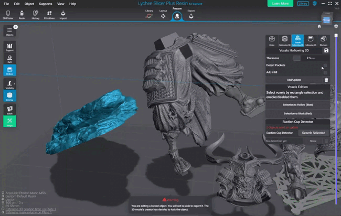
Task: Switch to the Export workspace
Action: click(191, 14)
